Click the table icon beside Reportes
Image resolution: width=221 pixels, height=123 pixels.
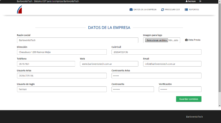pos(186,10)
